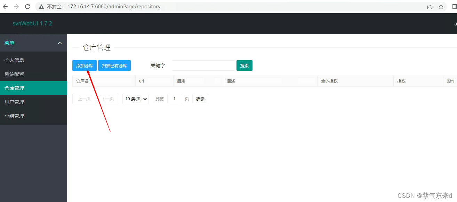Click the share page icon
This screenshot has height=202, width=457.
(430, 6)
